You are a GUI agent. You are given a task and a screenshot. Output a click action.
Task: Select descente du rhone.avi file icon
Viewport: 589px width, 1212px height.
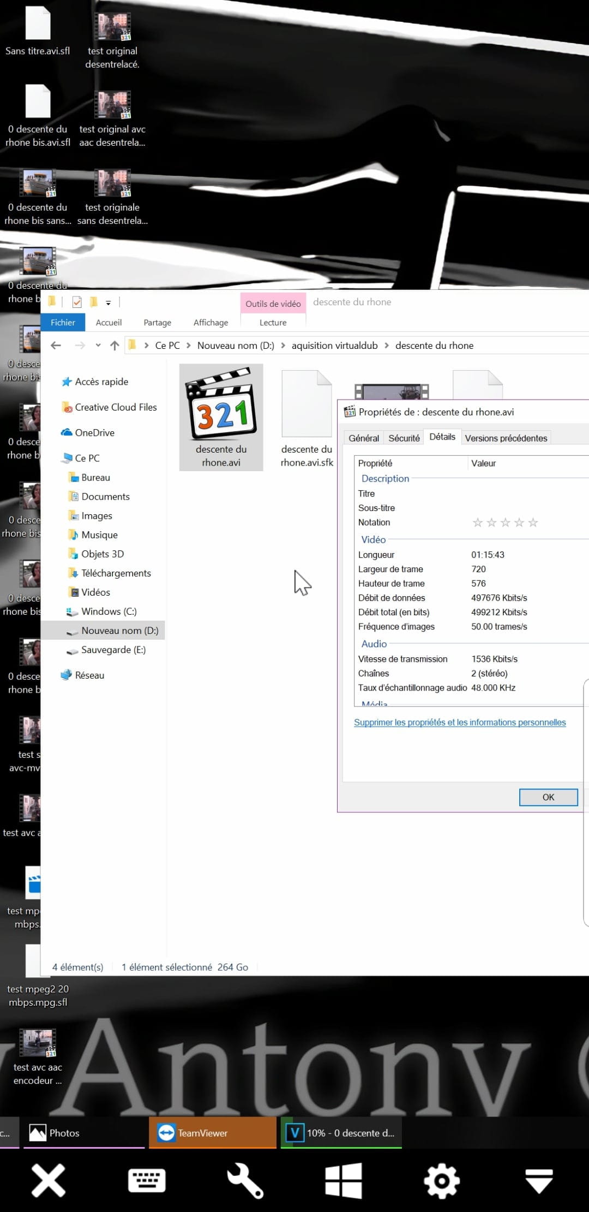(x=221, y=404)
